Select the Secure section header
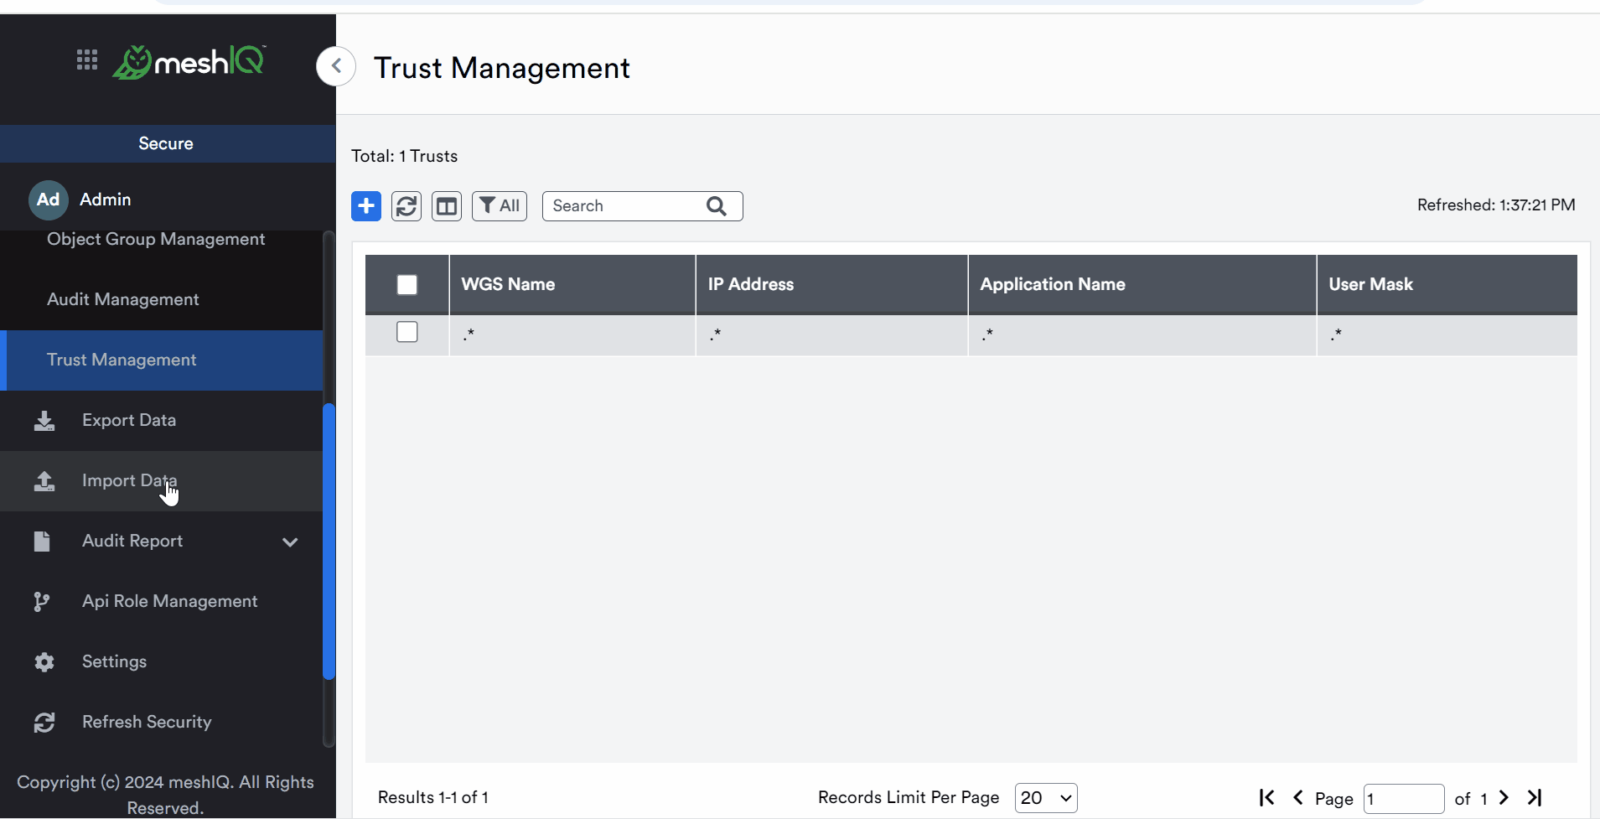 [166, 143]
